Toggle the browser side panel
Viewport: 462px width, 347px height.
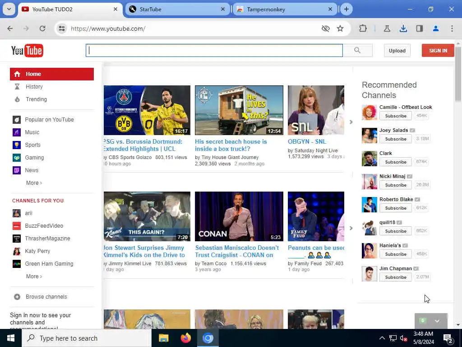tap(420, 28)
